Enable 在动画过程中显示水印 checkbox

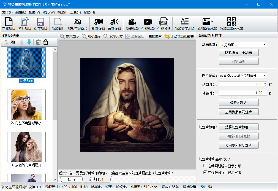(x=205, y=165)
